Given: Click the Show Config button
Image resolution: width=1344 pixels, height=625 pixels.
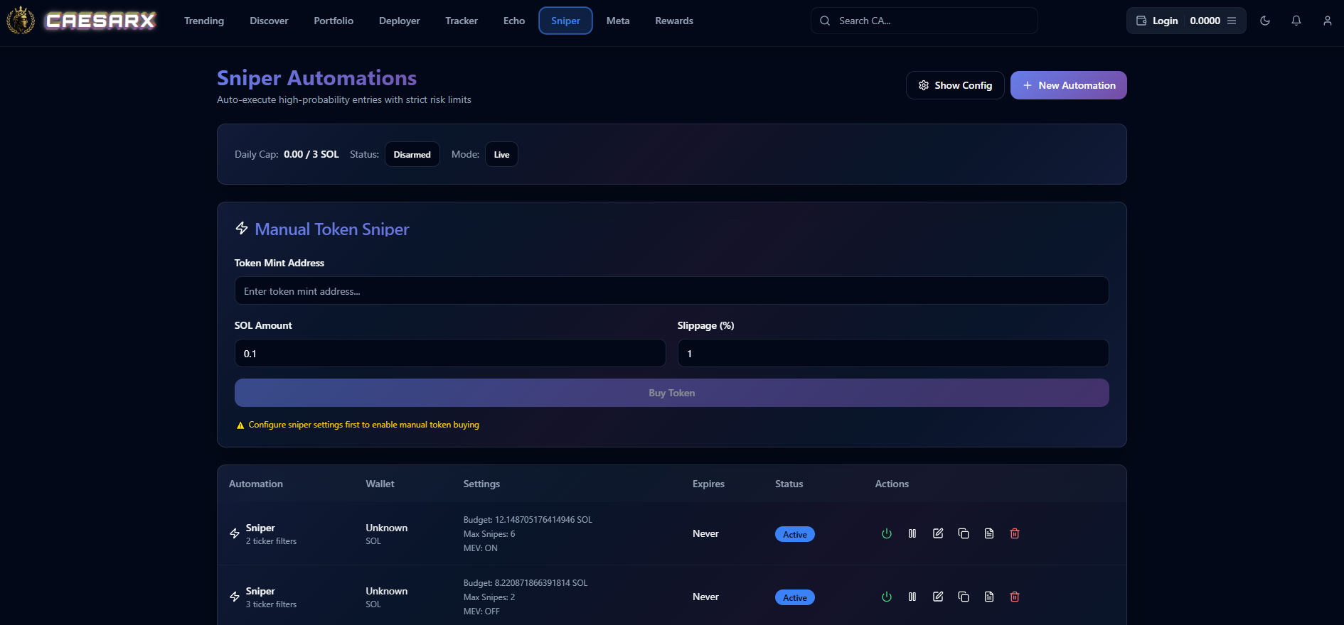Looking at the screenshot, I should click(x=955, y=85).
